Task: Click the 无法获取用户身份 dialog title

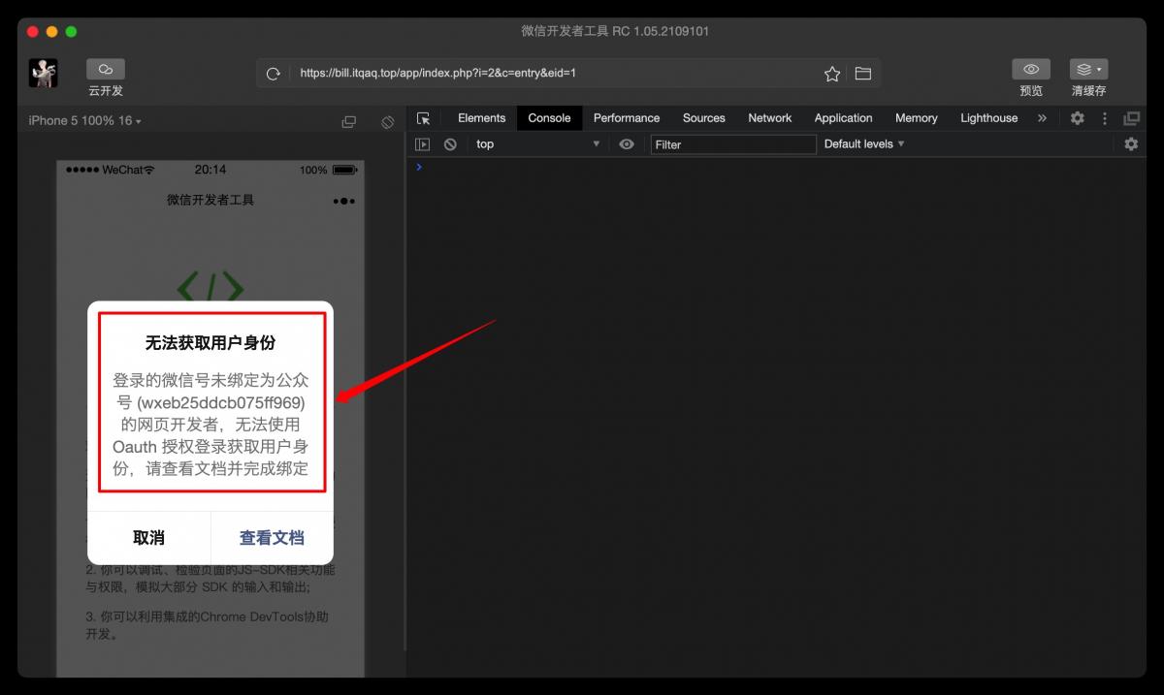Action: pyautogui.click(x=210, y=343)
